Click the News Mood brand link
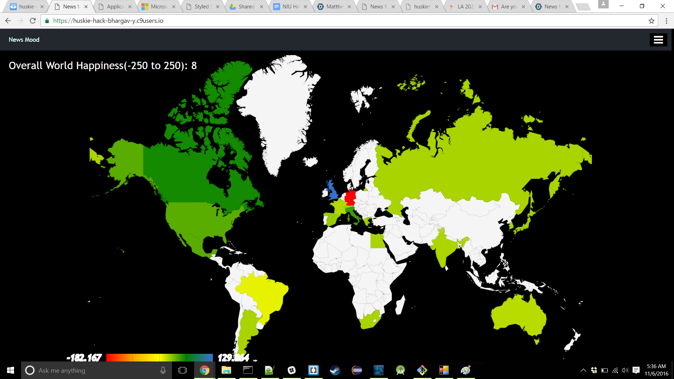Screen dimensions: 674x379 click(x=24, y=40)
